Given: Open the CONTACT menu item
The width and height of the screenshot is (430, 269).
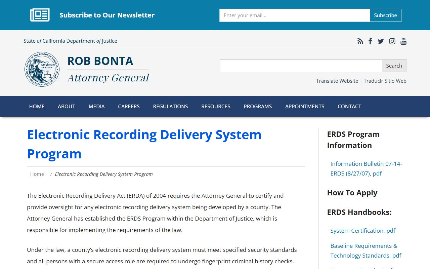Looking at the screenshot, I should [x=349, y=106].
